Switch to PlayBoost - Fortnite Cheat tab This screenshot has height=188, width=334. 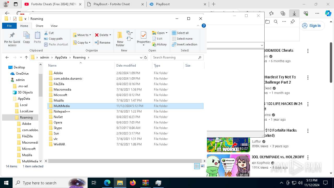tap(115, 4)
